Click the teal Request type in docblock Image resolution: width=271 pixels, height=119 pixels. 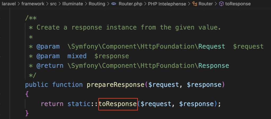(x=212, y=46)
